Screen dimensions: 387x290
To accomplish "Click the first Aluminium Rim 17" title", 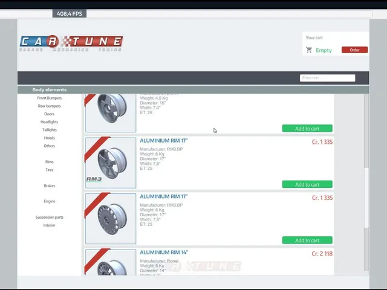I will pos(164,141).
